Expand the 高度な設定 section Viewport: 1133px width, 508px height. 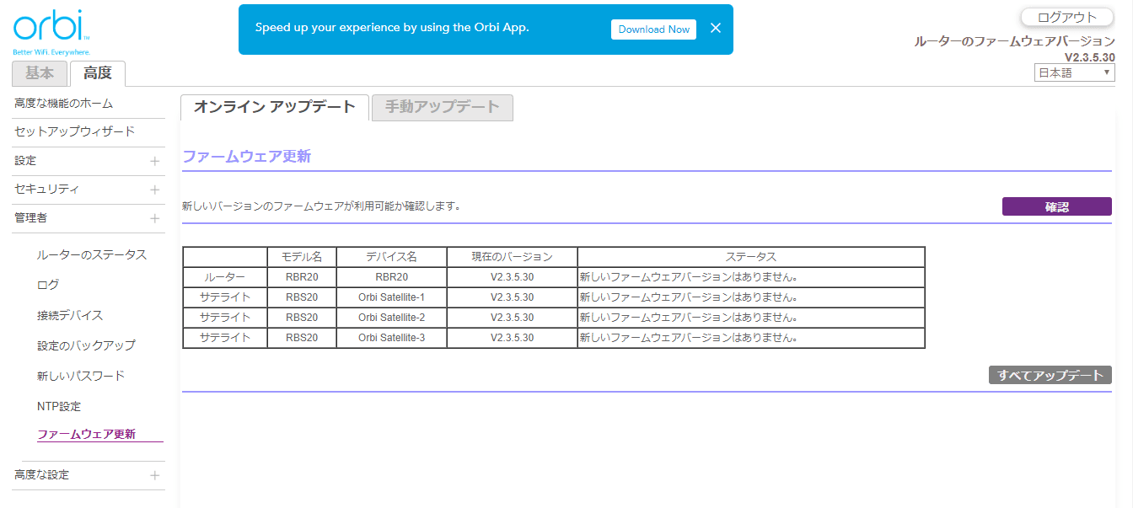coord(154,475)
